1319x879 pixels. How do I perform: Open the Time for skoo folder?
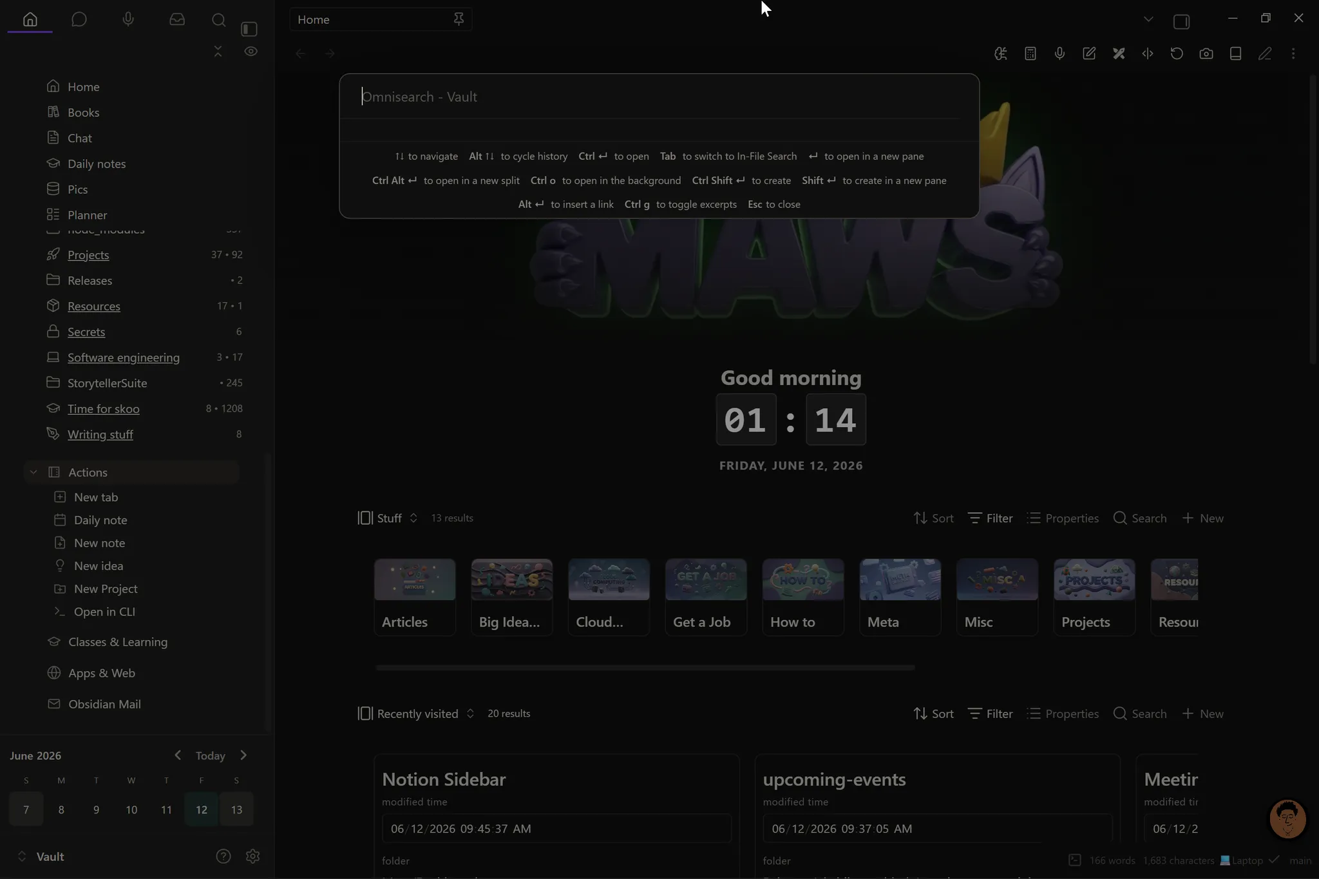coord(104,409)
